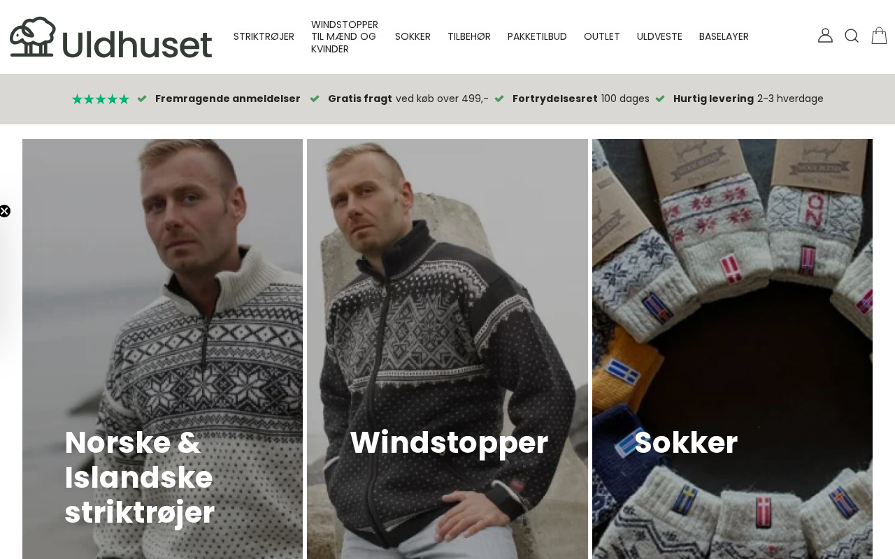895x559 pixels.
Task: Open the Sokker category tile
Action: 732,349
